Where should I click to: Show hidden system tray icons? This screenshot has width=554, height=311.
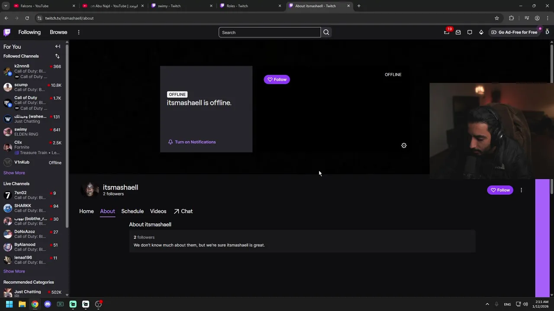pyautogui.click(x=487, y=304)
